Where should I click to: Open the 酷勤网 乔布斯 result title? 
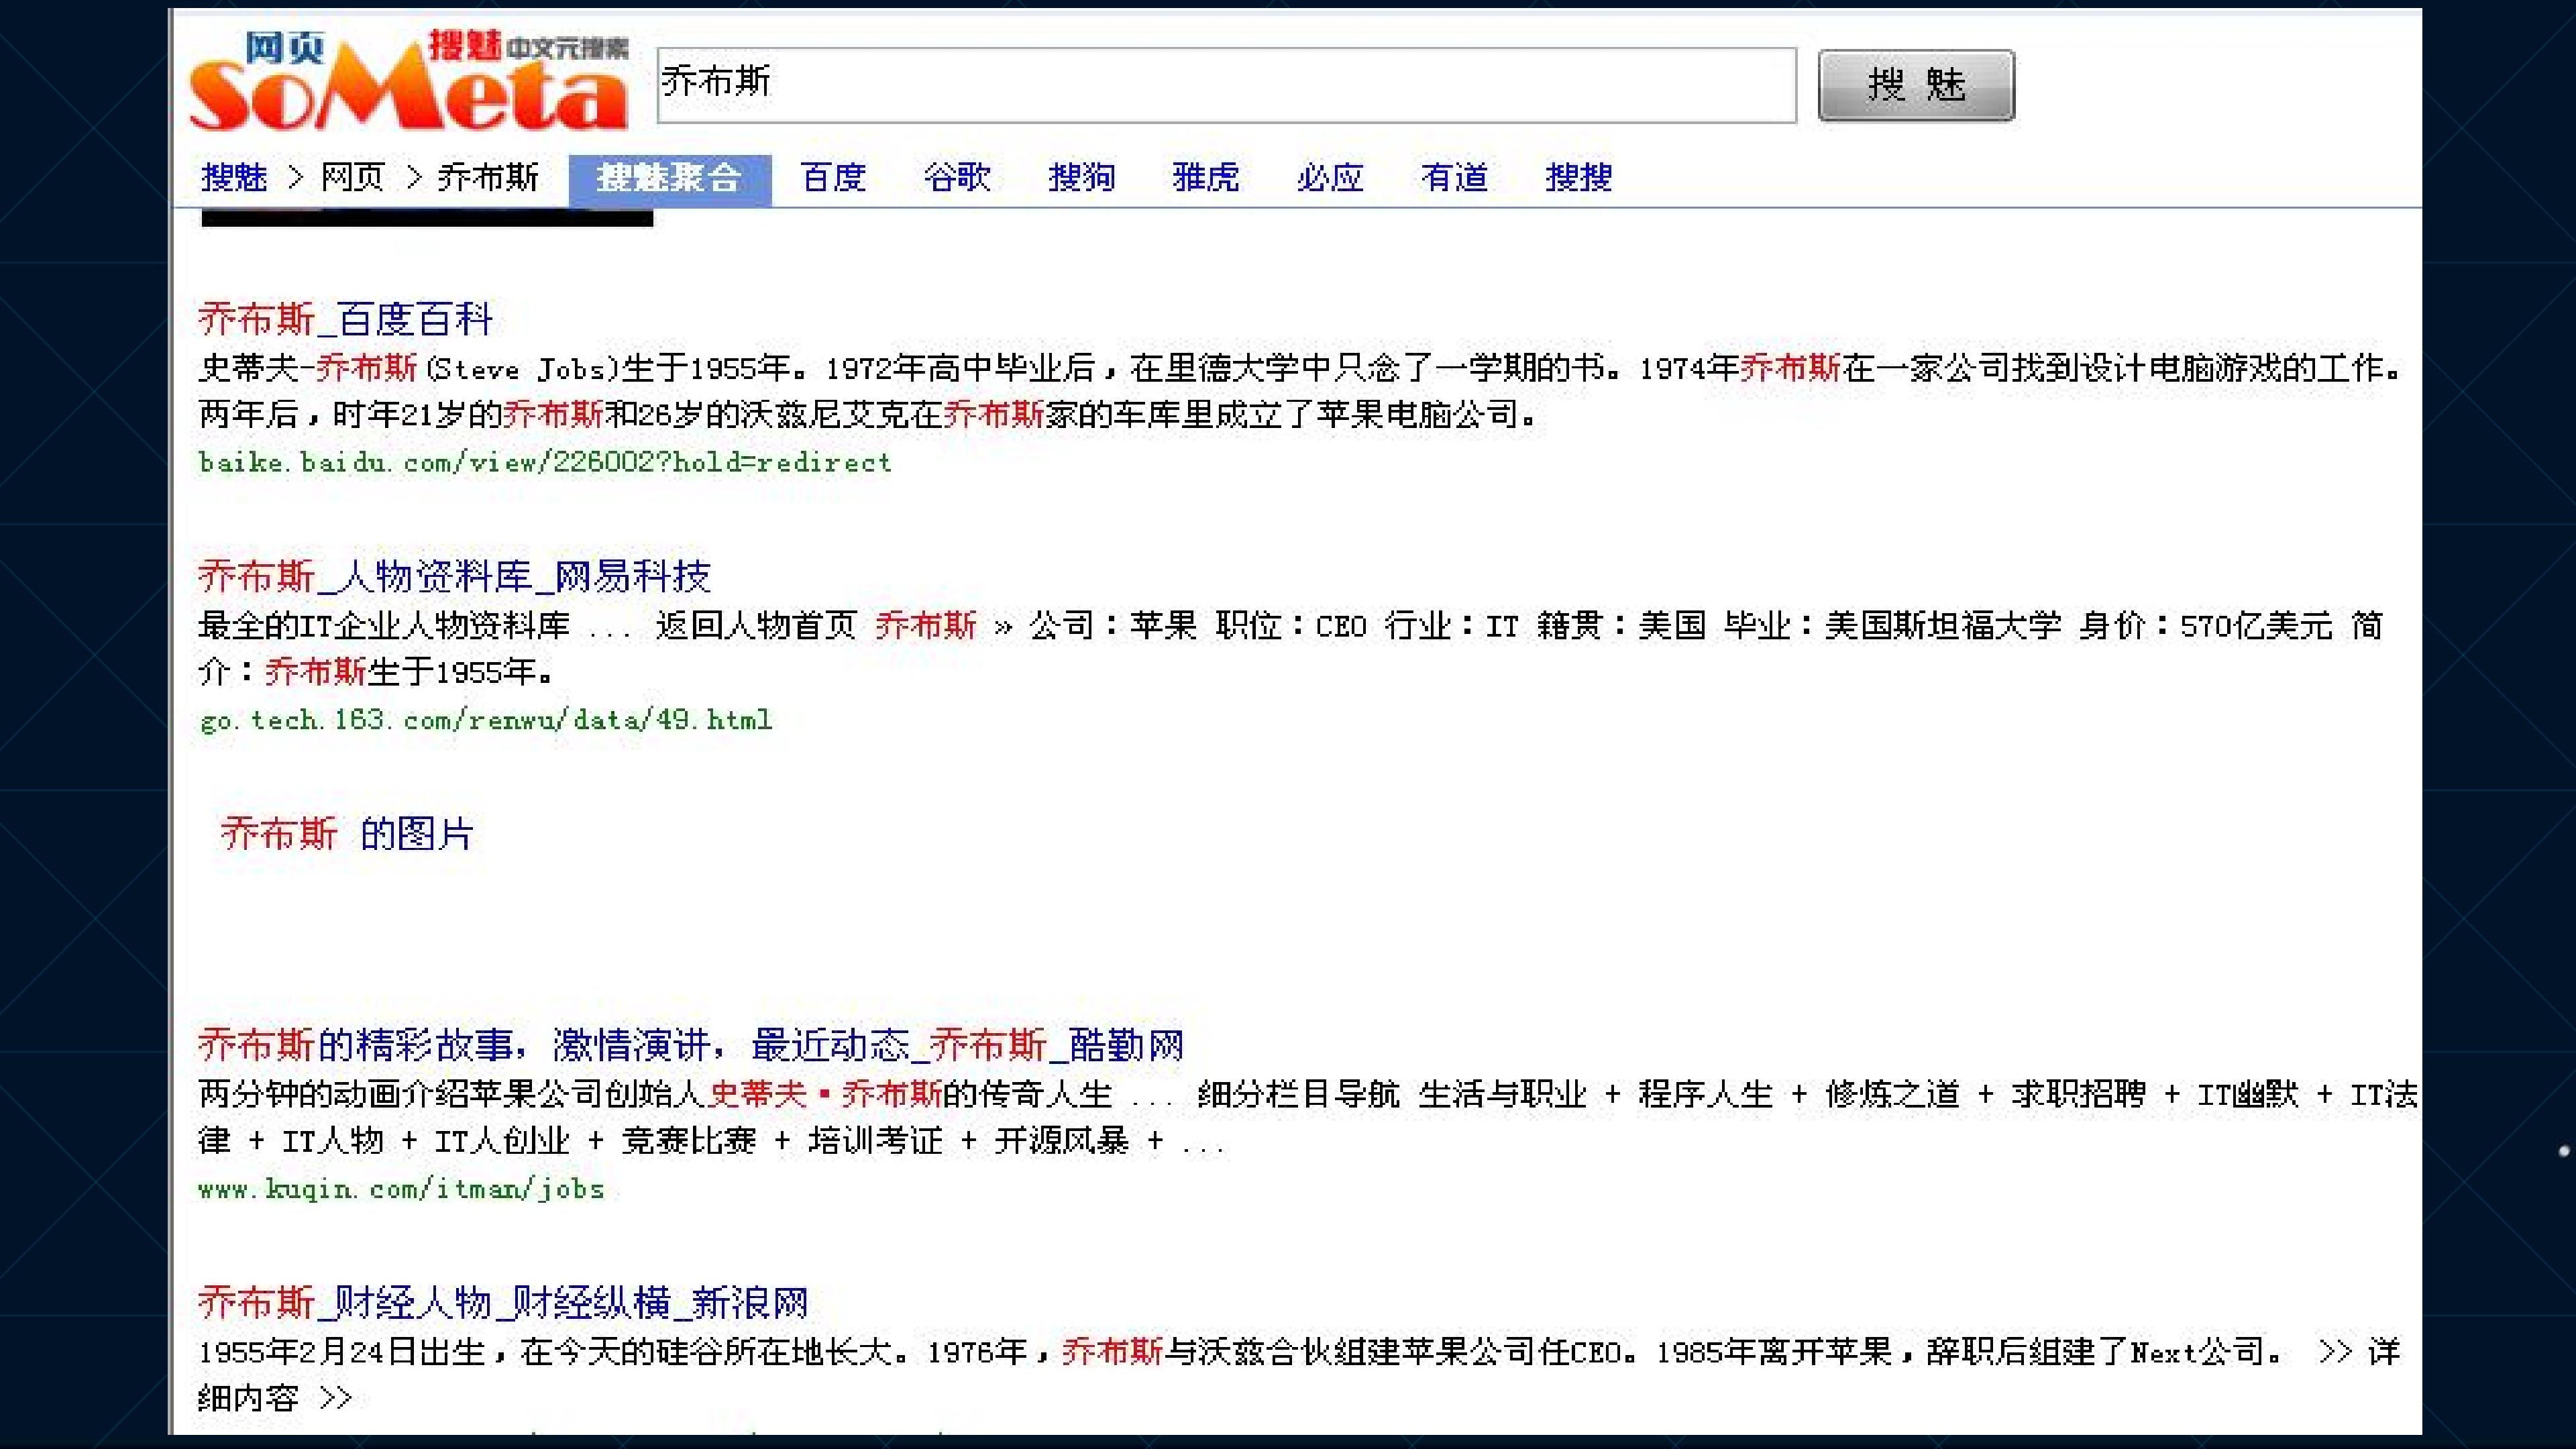691,1045
